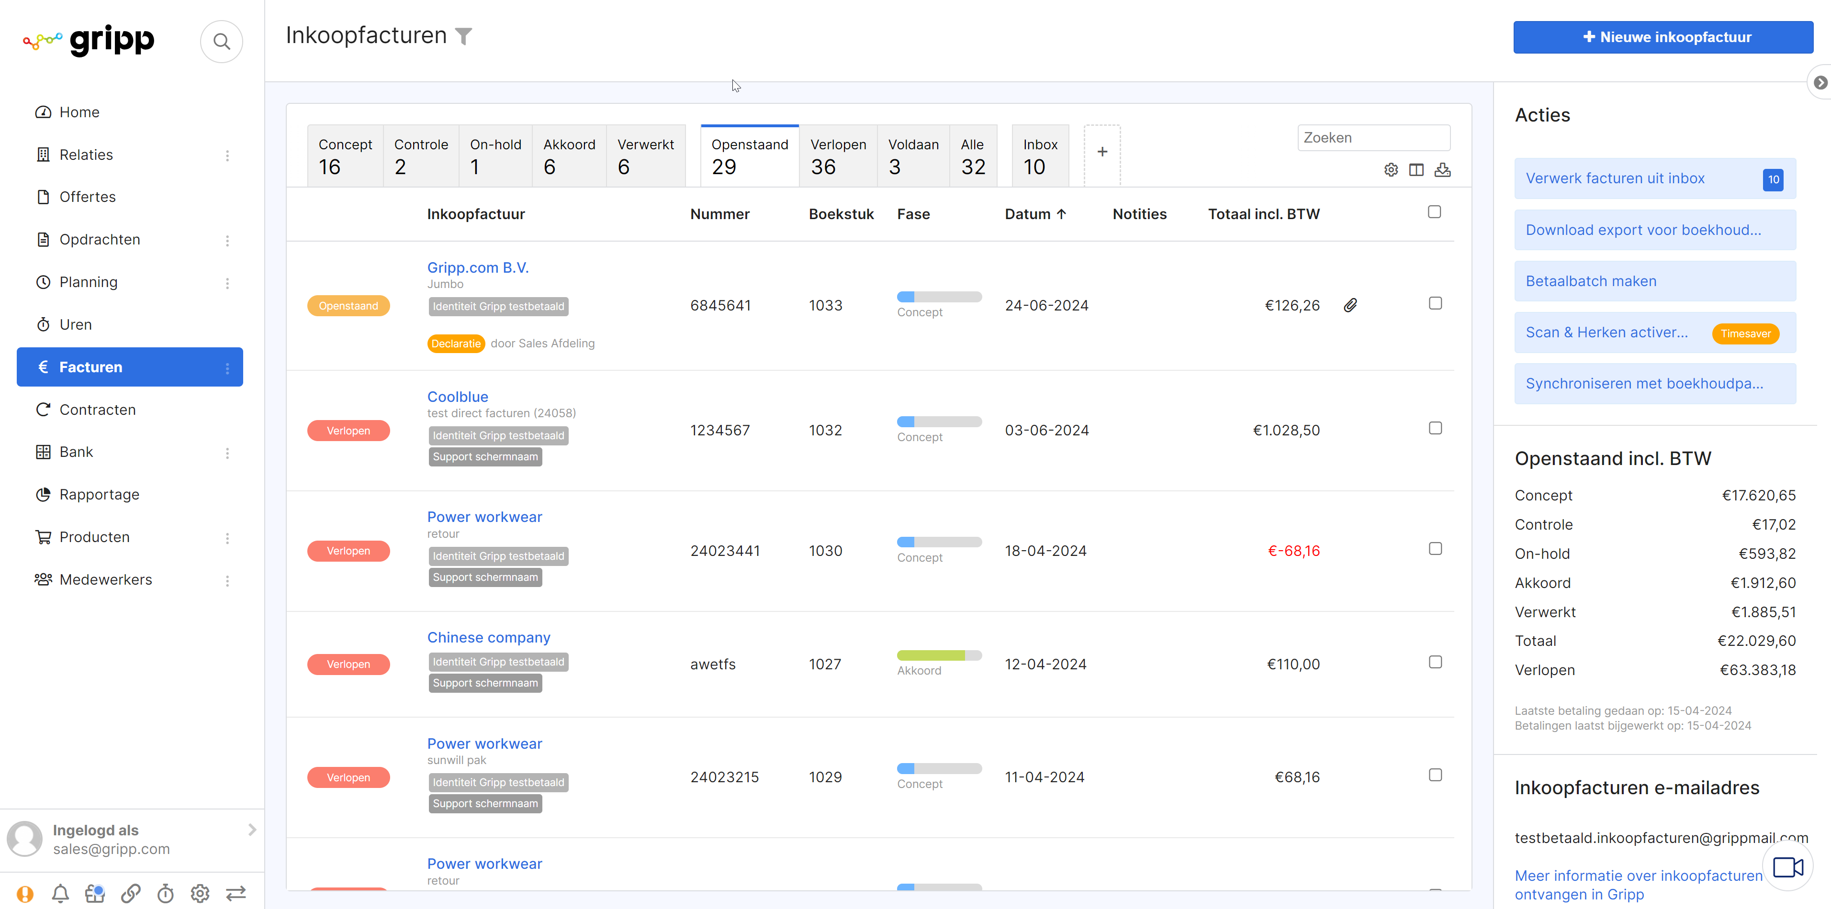Click the download export icon above table
The width and height of the screenshot is (1831, 909).
pyautogui.click(x=1442, y=170)
